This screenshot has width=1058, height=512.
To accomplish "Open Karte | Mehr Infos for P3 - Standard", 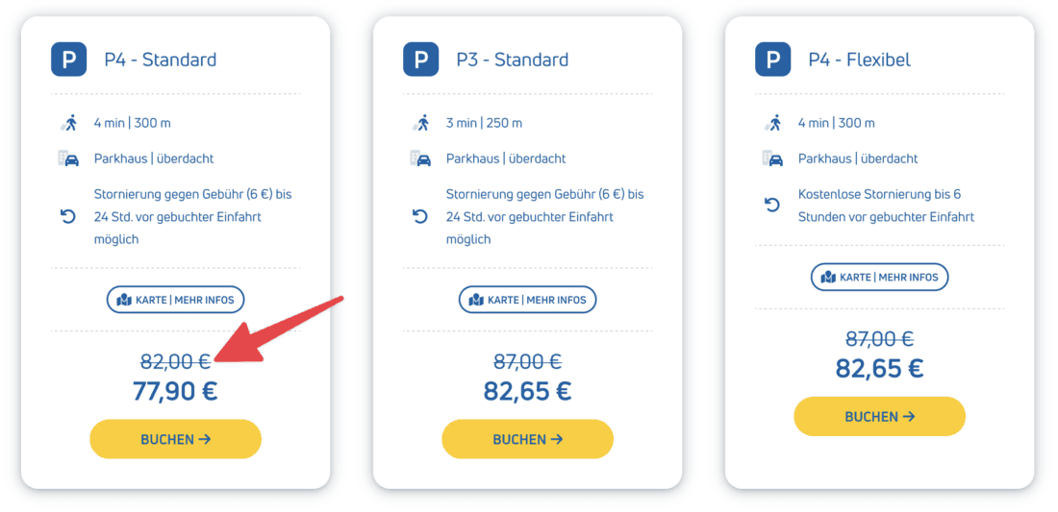I will coord(527,300).
